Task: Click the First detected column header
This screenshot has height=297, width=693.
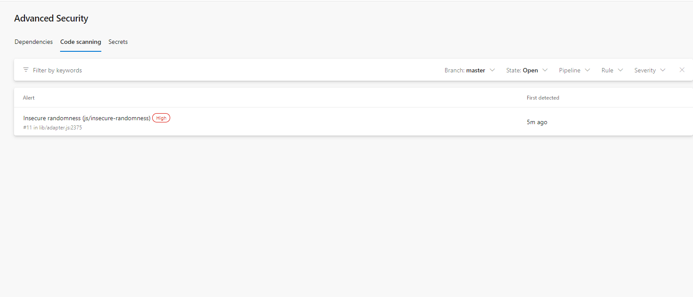Action: pos(543,98)
